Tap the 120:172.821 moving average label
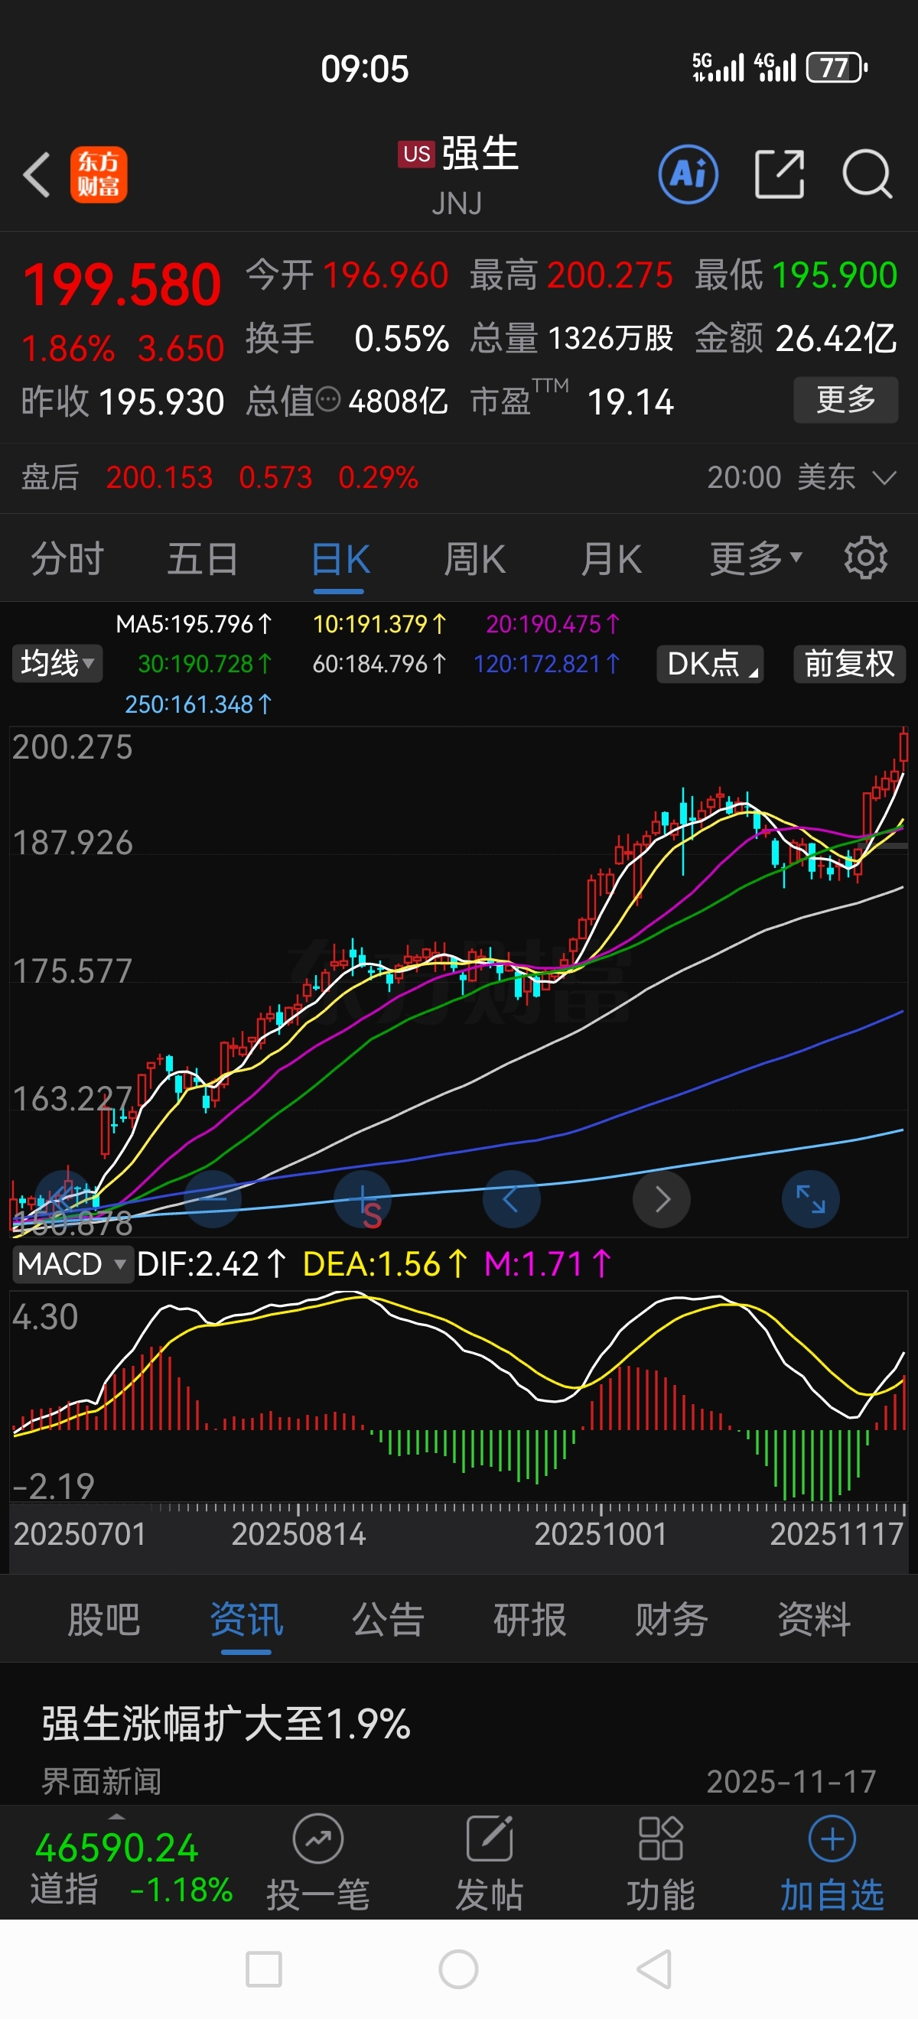 pos(546,664)
